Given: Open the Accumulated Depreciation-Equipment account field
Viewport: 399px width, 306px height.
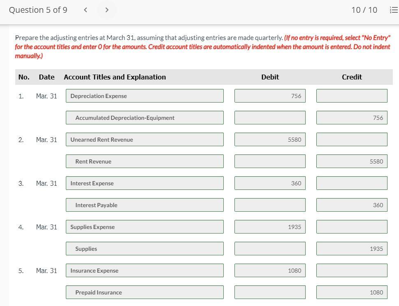Looking at the screenshot, I should [x=144, y=118].
